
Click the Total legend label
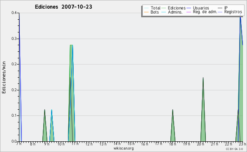click(156, 8)
